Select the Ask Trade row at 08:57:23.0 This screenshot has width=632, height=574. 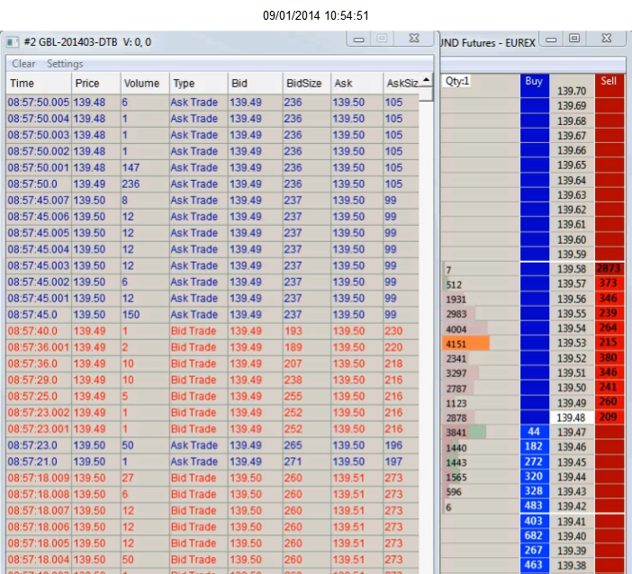pos(212,445)
